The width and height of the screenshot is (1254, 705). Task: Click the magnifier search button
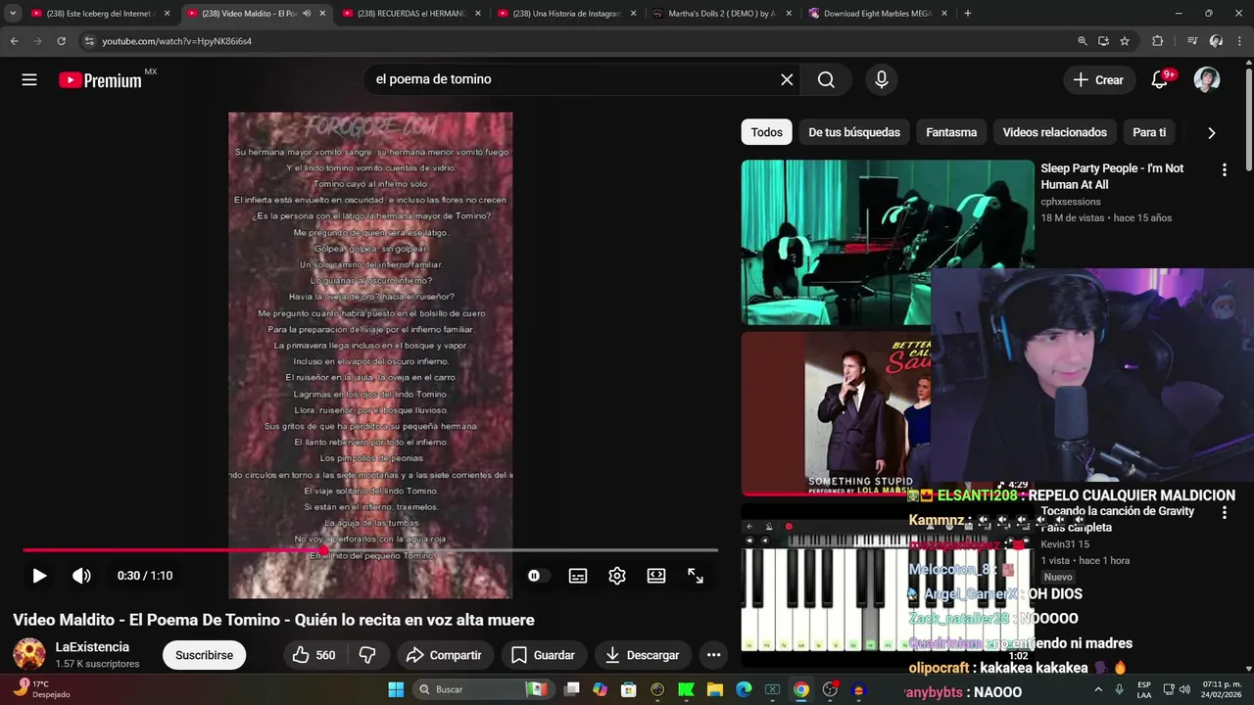[826, 80]
